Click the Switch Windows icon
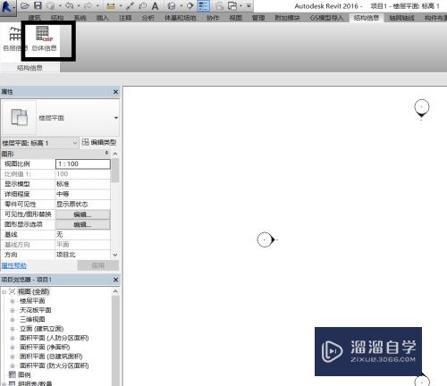This screenshot has height=386, width=447. (232, 6)
